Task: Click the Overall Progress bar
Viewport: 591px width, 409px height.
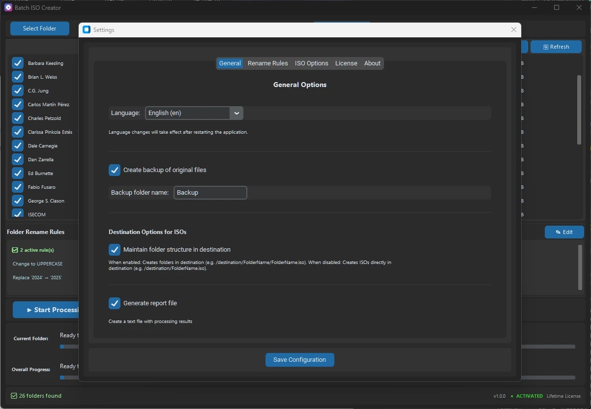Action: tap(548, 378)
